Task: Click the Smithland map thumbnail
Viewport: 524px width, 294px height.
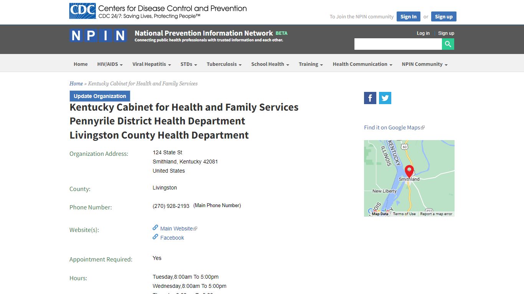Action: (x=409, y=178)
